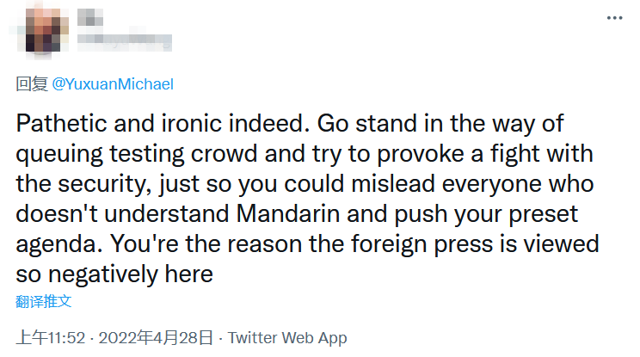Screen dimensions: 640x357
Task: Open the @YuxuanMichael profile mention
Action: tap(114, 83)
